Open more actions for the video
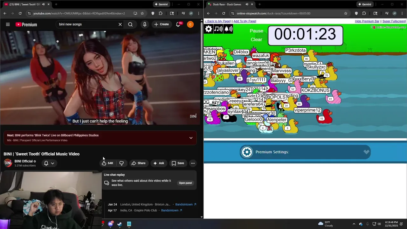 [x=193, y=163]
